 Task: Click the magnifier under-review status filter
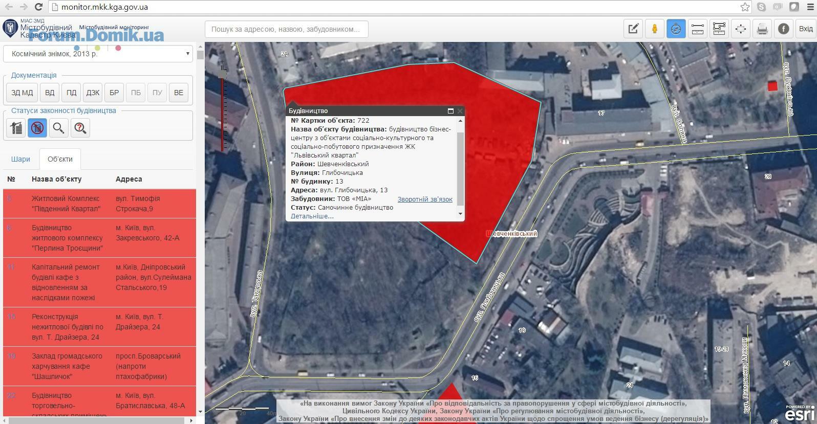point(59,128)
